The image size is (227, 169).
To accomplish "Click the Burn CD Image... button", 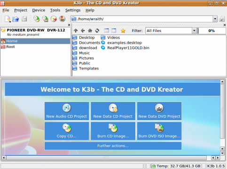I will (x=113, y=131).
